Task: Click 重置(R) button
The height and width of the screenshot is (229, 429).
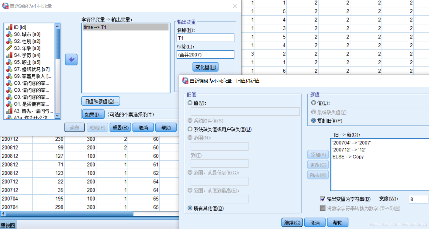Action: [x=120, y=128]
